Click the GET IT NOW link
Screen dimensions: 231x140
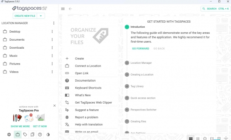pyautogui.click(x=40, y=126)
